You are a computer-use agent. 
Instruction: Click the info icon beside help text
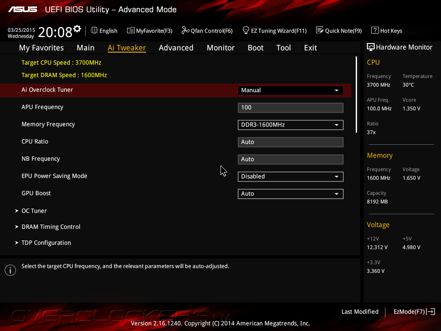pyautogui.click(x=10, y=270)
